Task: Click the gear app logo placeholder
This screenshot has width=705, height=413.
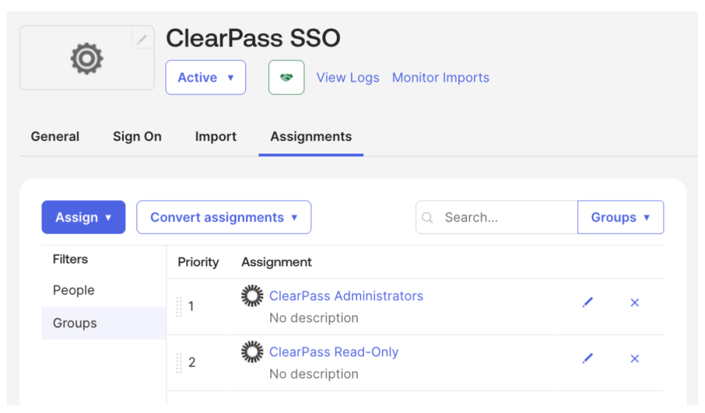Action: point(86,59)
